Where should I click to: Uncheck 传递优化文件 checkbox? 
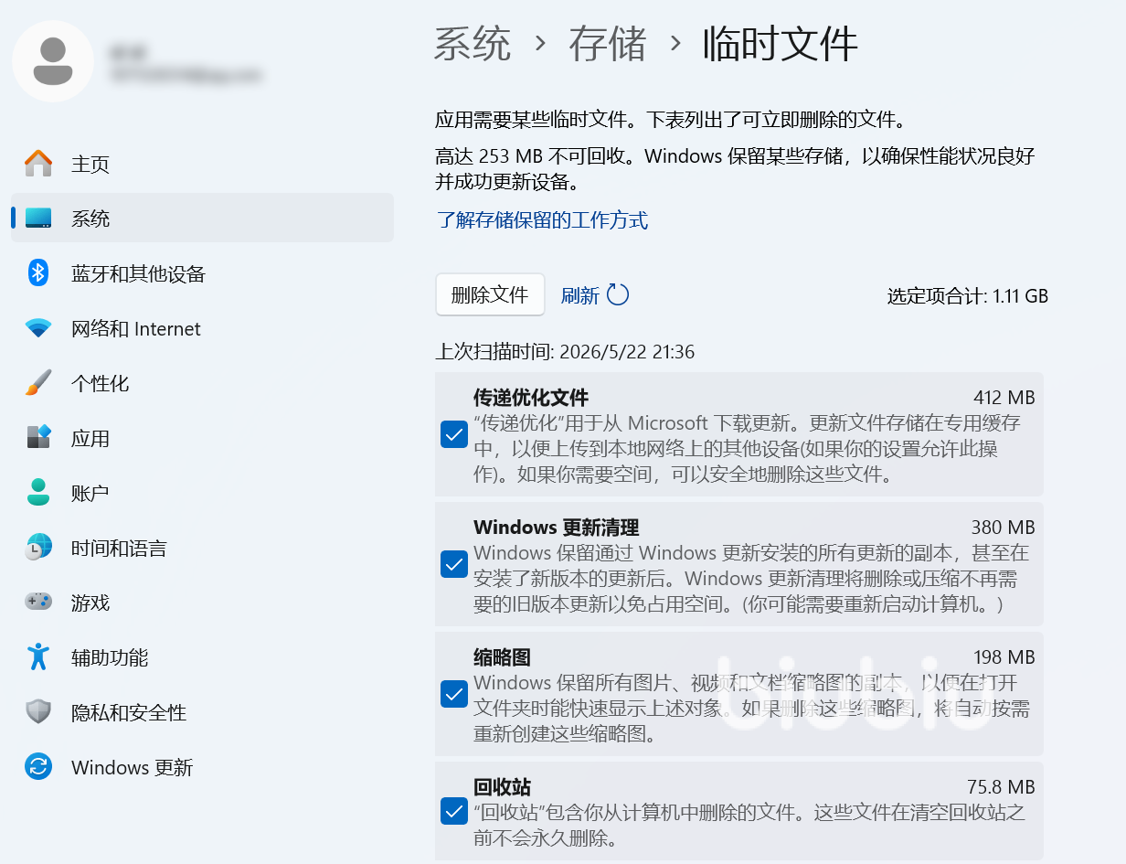point(454,435)
